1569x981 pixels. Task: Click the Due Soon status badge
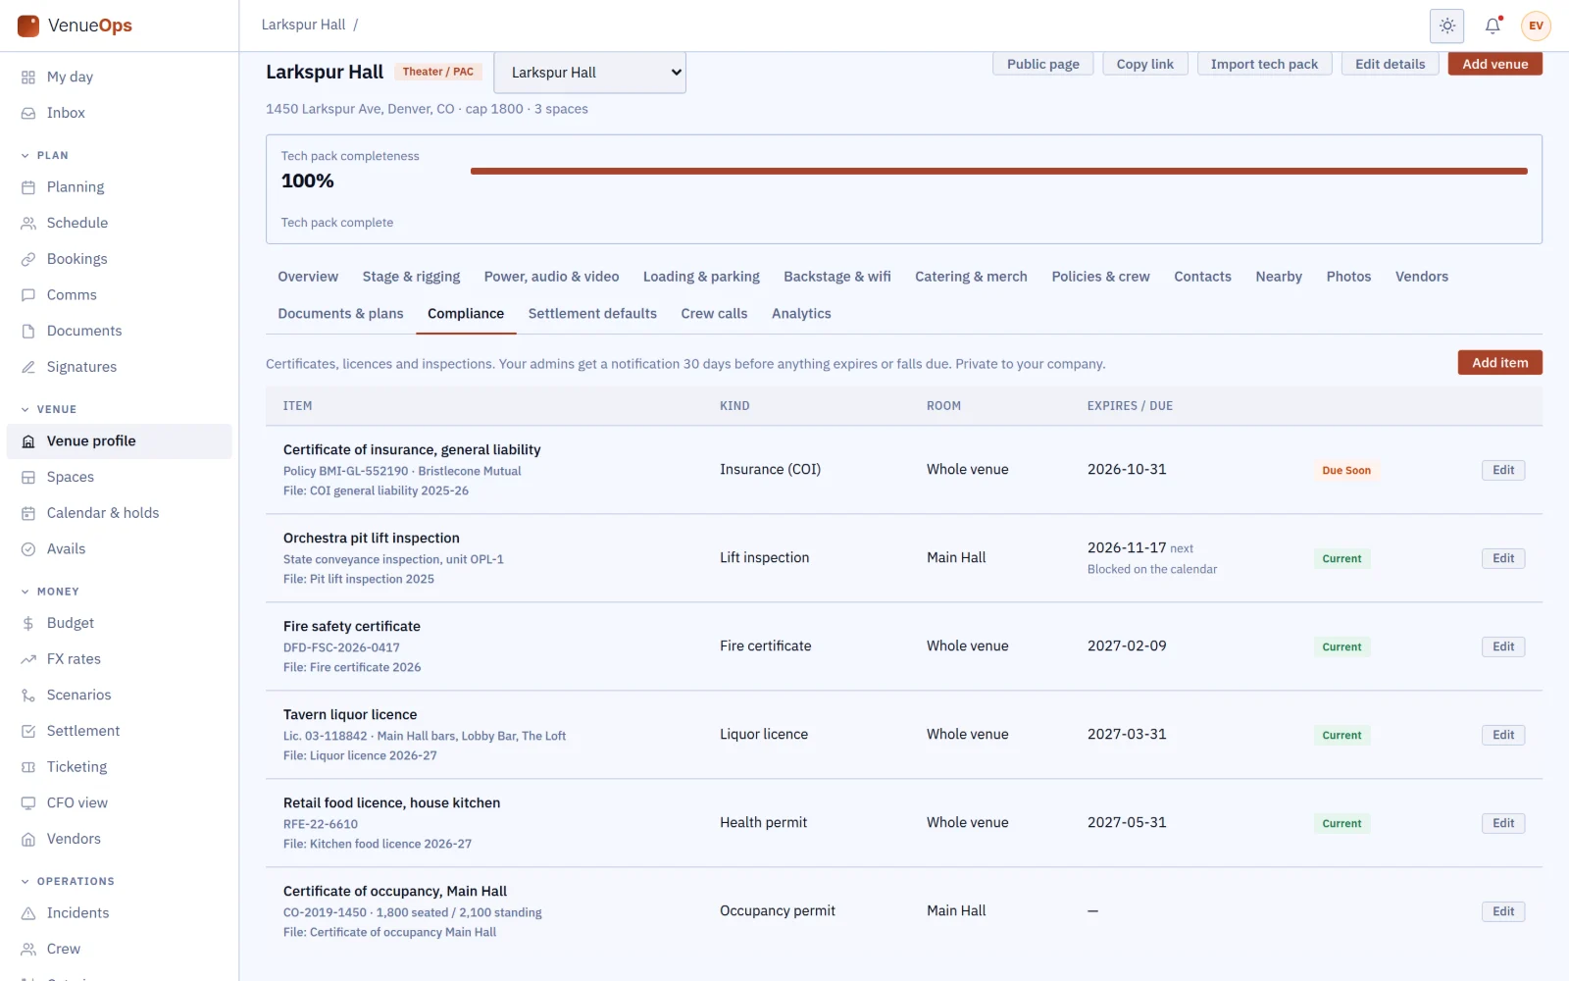click(1345, 470)
